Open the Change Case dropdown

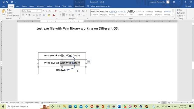coord(51,11)
